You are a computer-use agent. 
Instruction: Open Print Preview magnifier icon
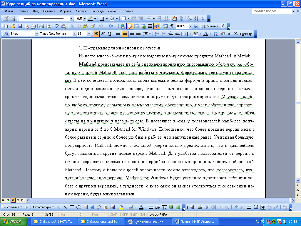[x=49, y=26]
